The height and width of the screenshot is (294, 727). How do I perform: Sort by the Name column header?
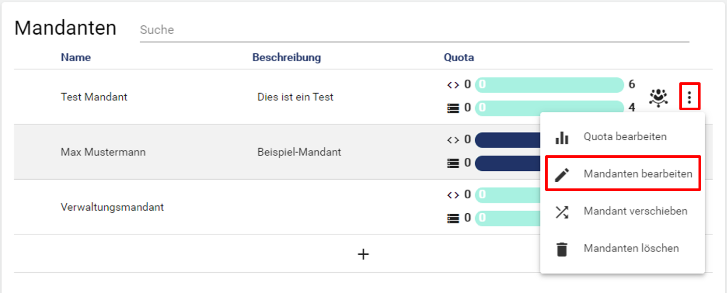point(76,57)
